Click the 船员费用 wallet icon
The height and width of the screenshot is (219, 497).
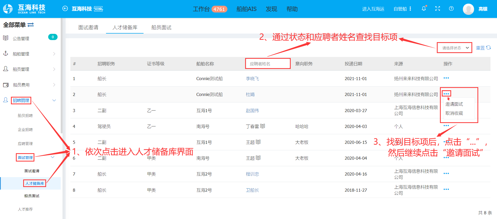pos(6,85)
